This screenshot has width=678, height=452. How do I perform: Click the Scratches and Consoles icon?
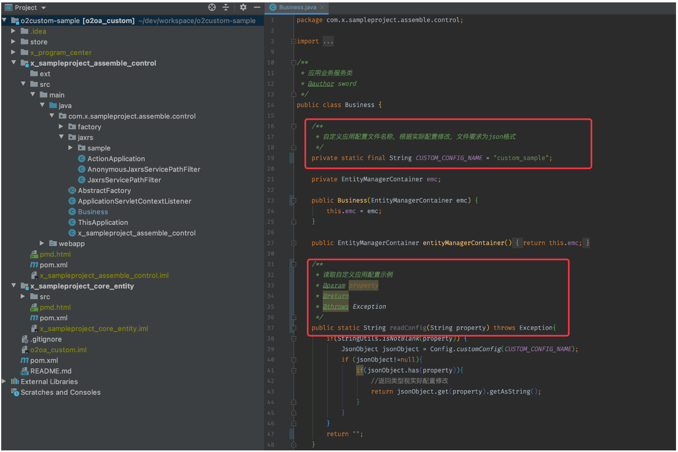tap(15, 392)
